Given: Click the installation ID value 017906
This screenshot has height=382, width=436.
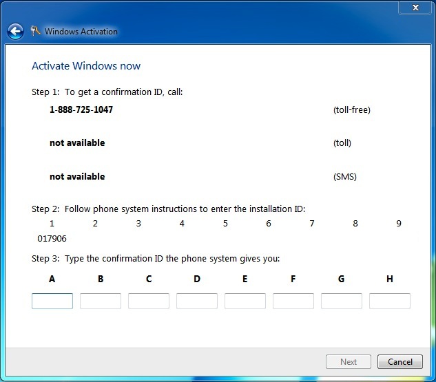Looking at the screenshot, I should [52, 238].
